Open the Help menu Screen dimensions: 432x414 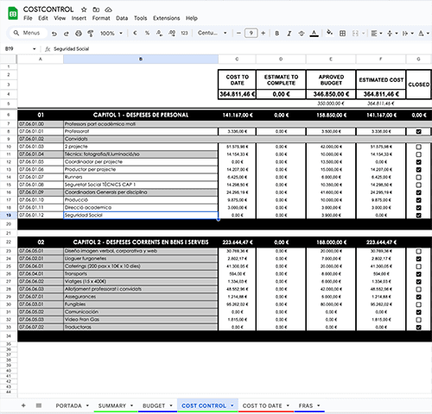[192, 18]
